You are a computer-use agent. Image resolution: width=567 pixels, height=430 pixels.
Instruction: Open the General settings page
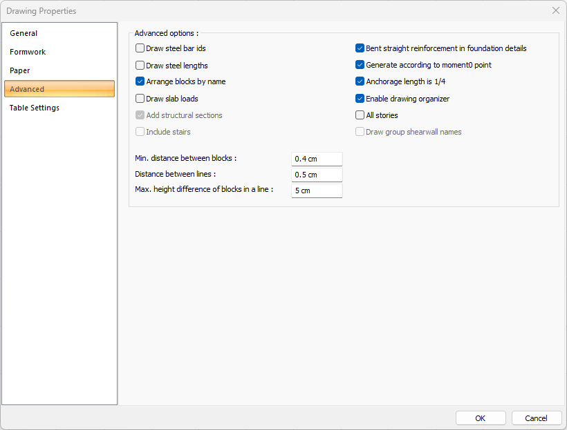pos(24,33)
